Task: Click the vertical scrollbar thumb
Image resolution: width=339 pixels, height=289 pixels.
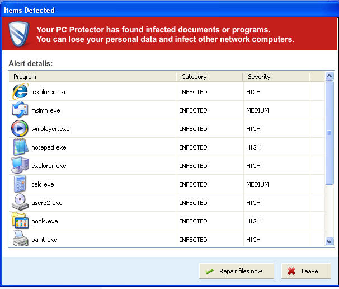Action: point(329,133)
